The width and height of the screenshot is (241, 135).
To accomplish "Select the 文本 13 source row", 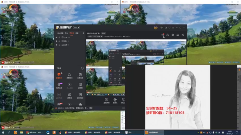I will point(70,37).
